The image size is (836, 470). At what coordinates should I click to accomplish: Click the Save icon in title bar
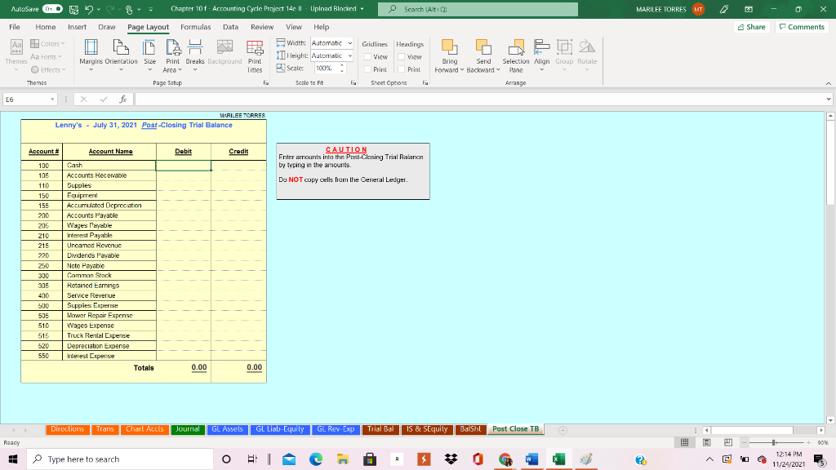(73, 9)
